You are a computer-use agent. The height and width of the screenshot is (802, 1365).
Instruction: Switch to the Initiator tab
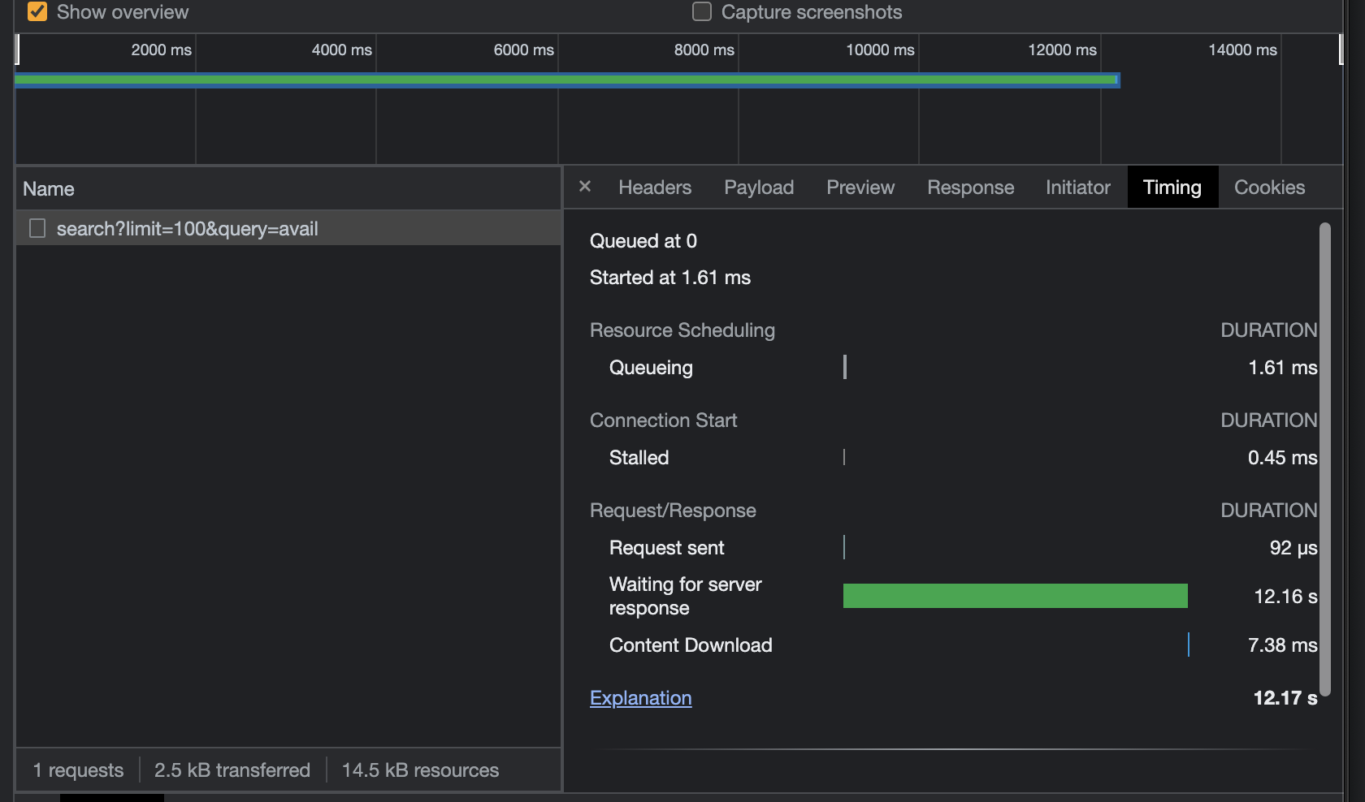[1077, 187]
